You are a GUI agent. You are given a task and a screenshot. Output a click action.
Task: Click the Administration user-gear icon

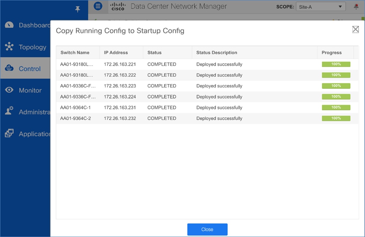click(9, 111)
